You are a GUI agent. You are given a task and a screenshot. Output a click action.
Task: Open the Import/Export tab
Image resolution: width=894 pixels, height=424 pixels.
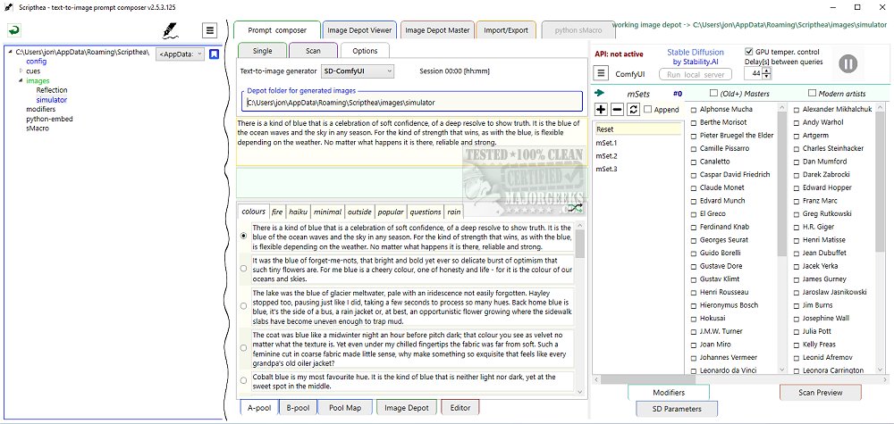coord(506,30)
